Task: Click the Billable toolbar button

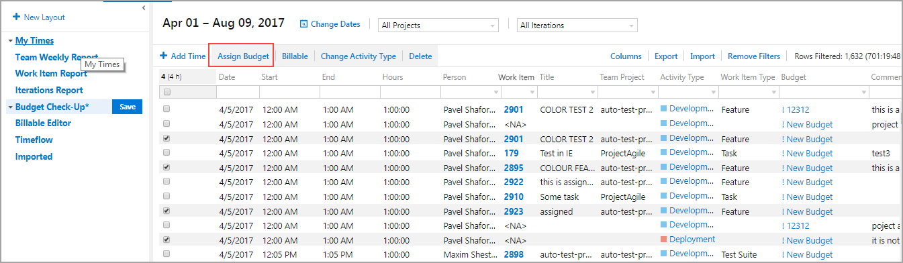Action: [x=295, y=56]
